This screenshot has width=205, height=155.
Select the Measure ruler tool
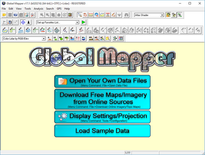tap(91, 15)
